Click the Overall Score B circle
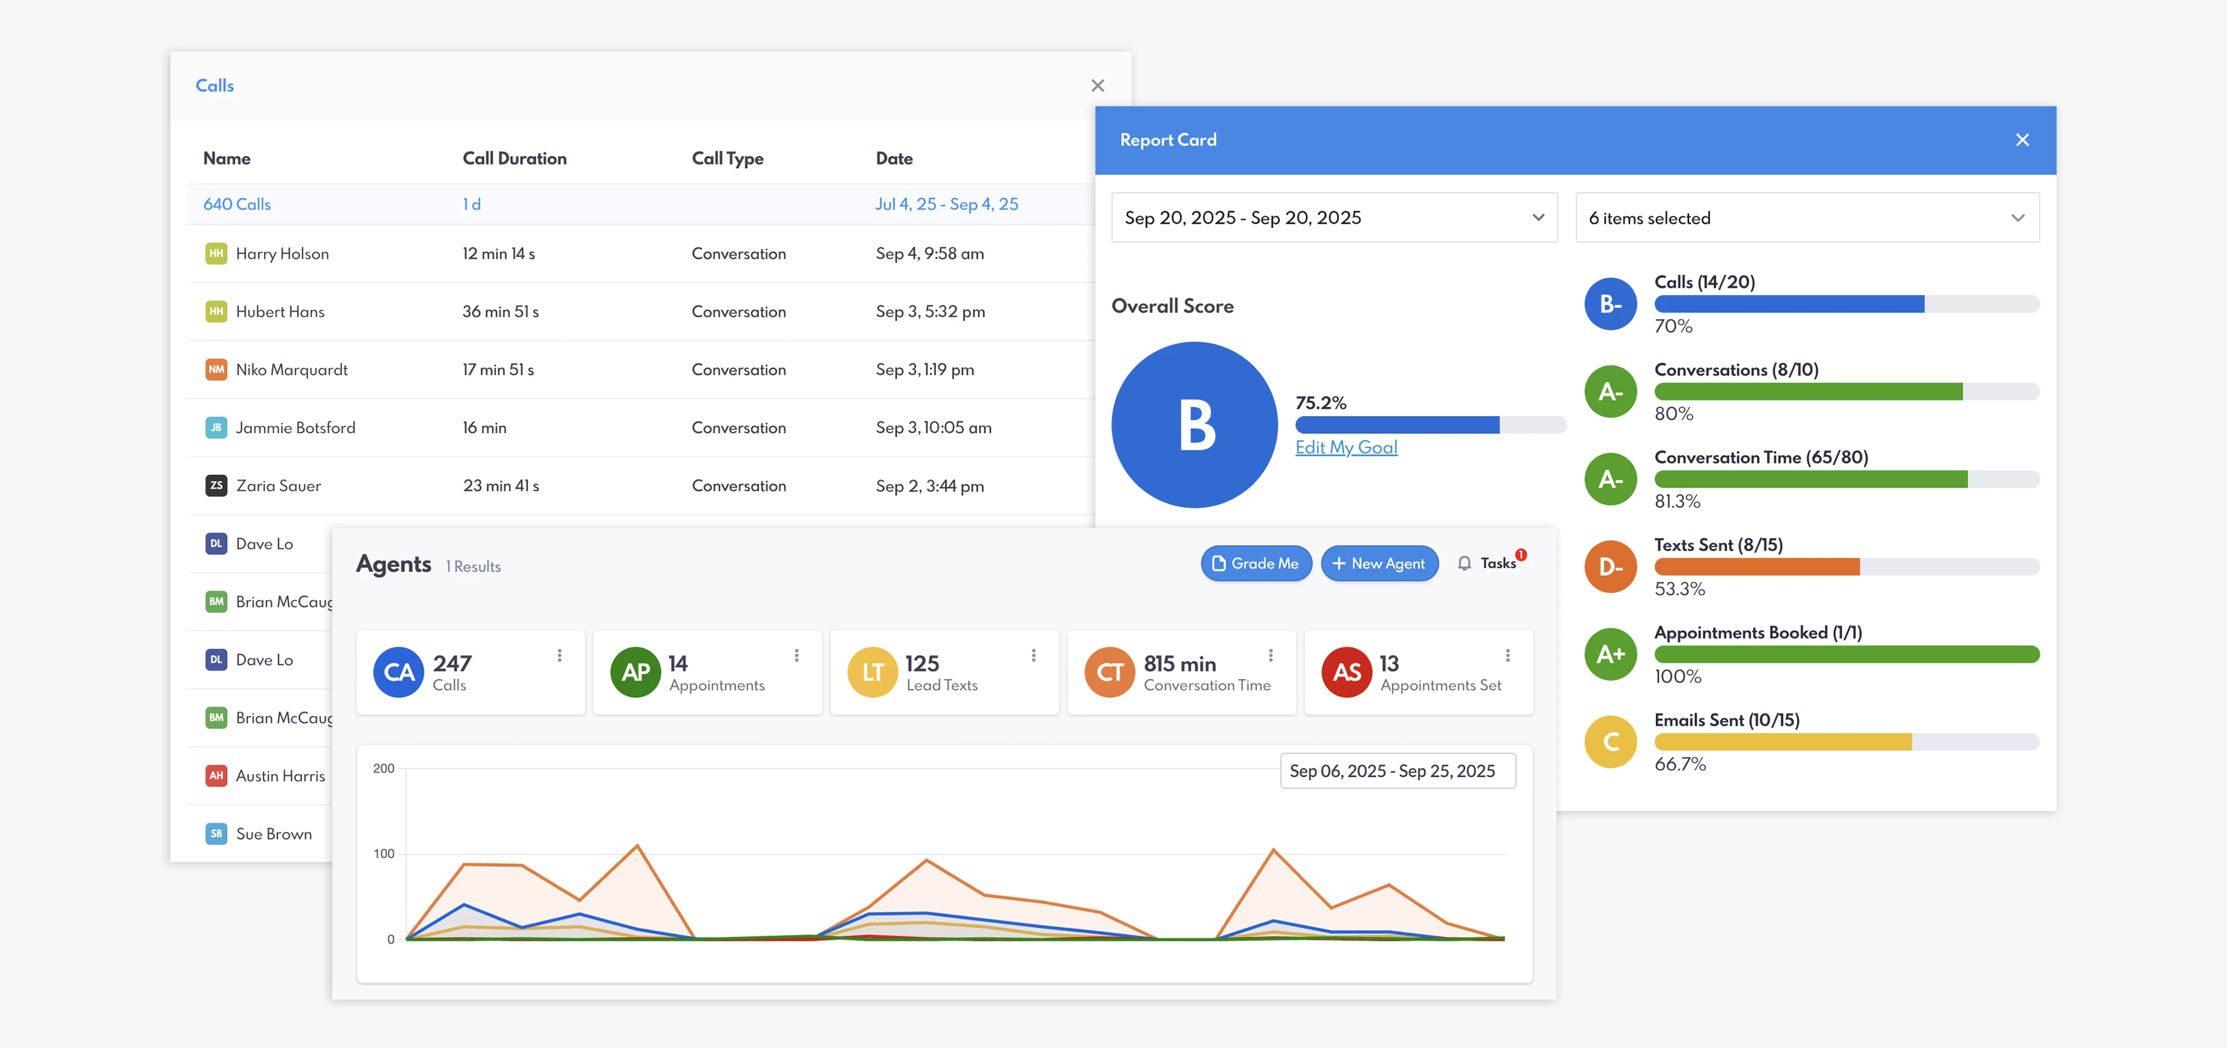The image size is (2227, 1048). click(1194, 425)
